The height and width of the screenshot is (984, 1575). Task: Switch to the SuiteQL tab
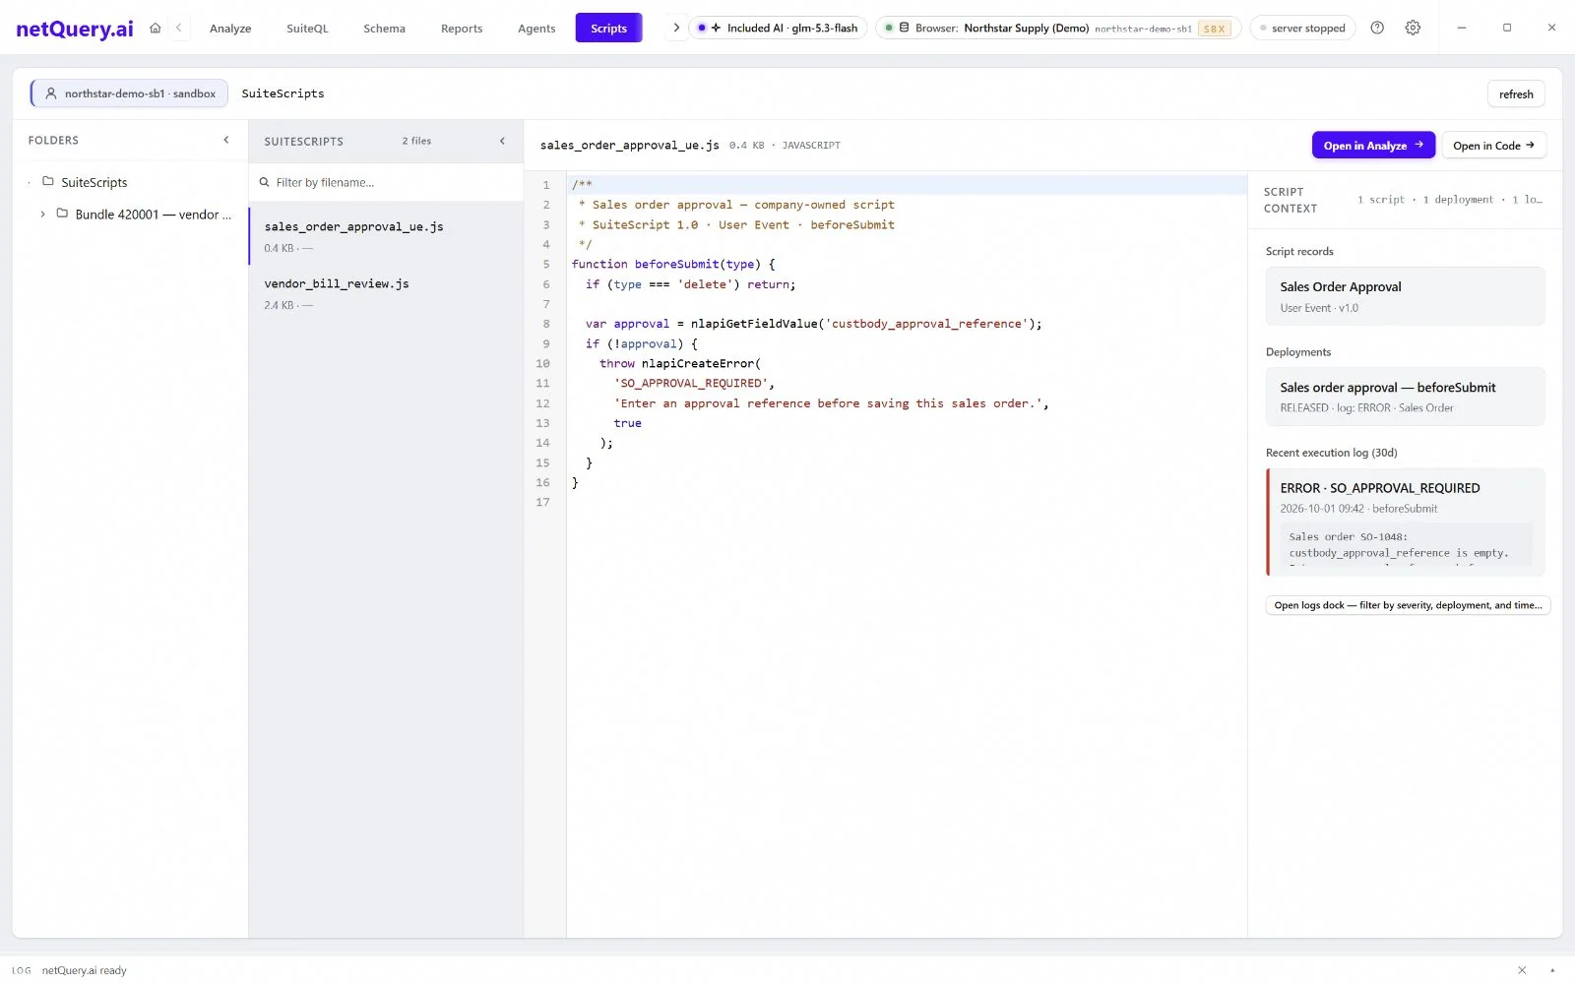[307, 29]
